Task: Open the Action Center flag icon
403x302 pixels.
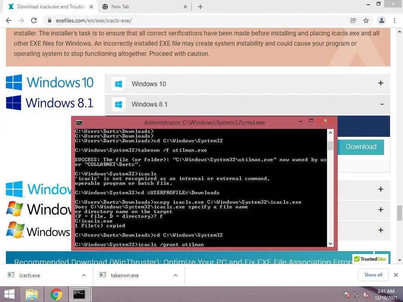Action: tap(347, 294)
